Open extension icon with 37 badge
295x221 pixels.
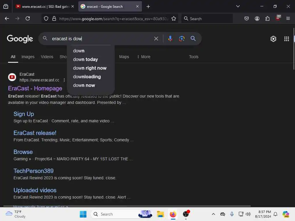[278, 18]
